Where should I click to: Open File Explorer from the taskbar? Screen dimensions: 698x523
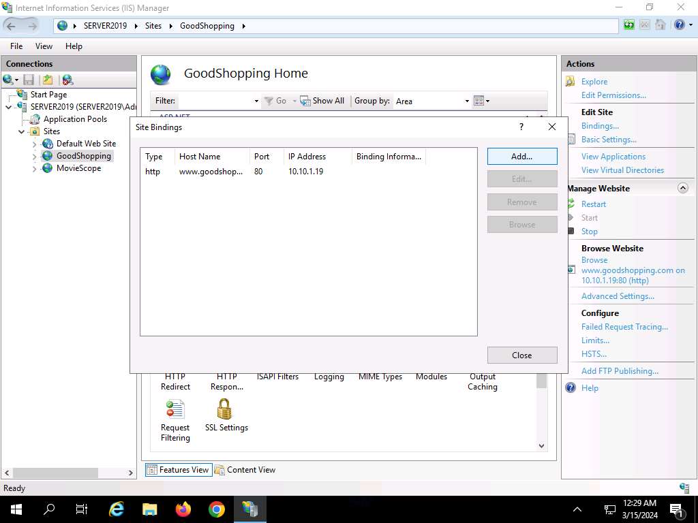[150, 509]
